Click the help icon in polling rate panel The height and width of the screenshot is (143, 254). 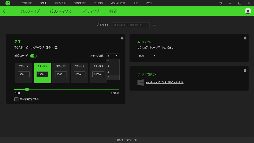[x=245, y=38]
